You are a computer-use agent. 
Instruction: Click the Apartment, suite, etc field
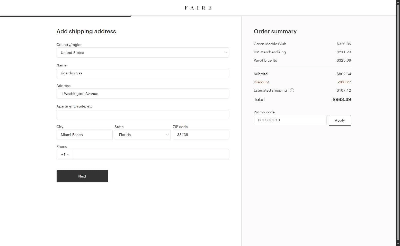coord(143,114)
